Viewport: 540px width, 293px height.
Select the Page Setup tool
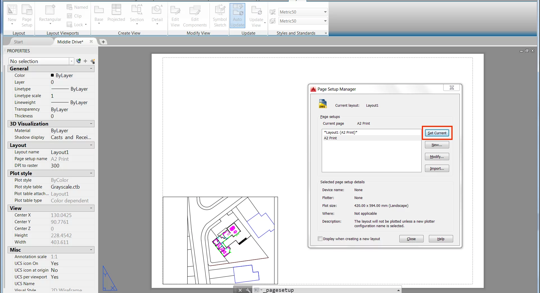click(x=27, y=15)
